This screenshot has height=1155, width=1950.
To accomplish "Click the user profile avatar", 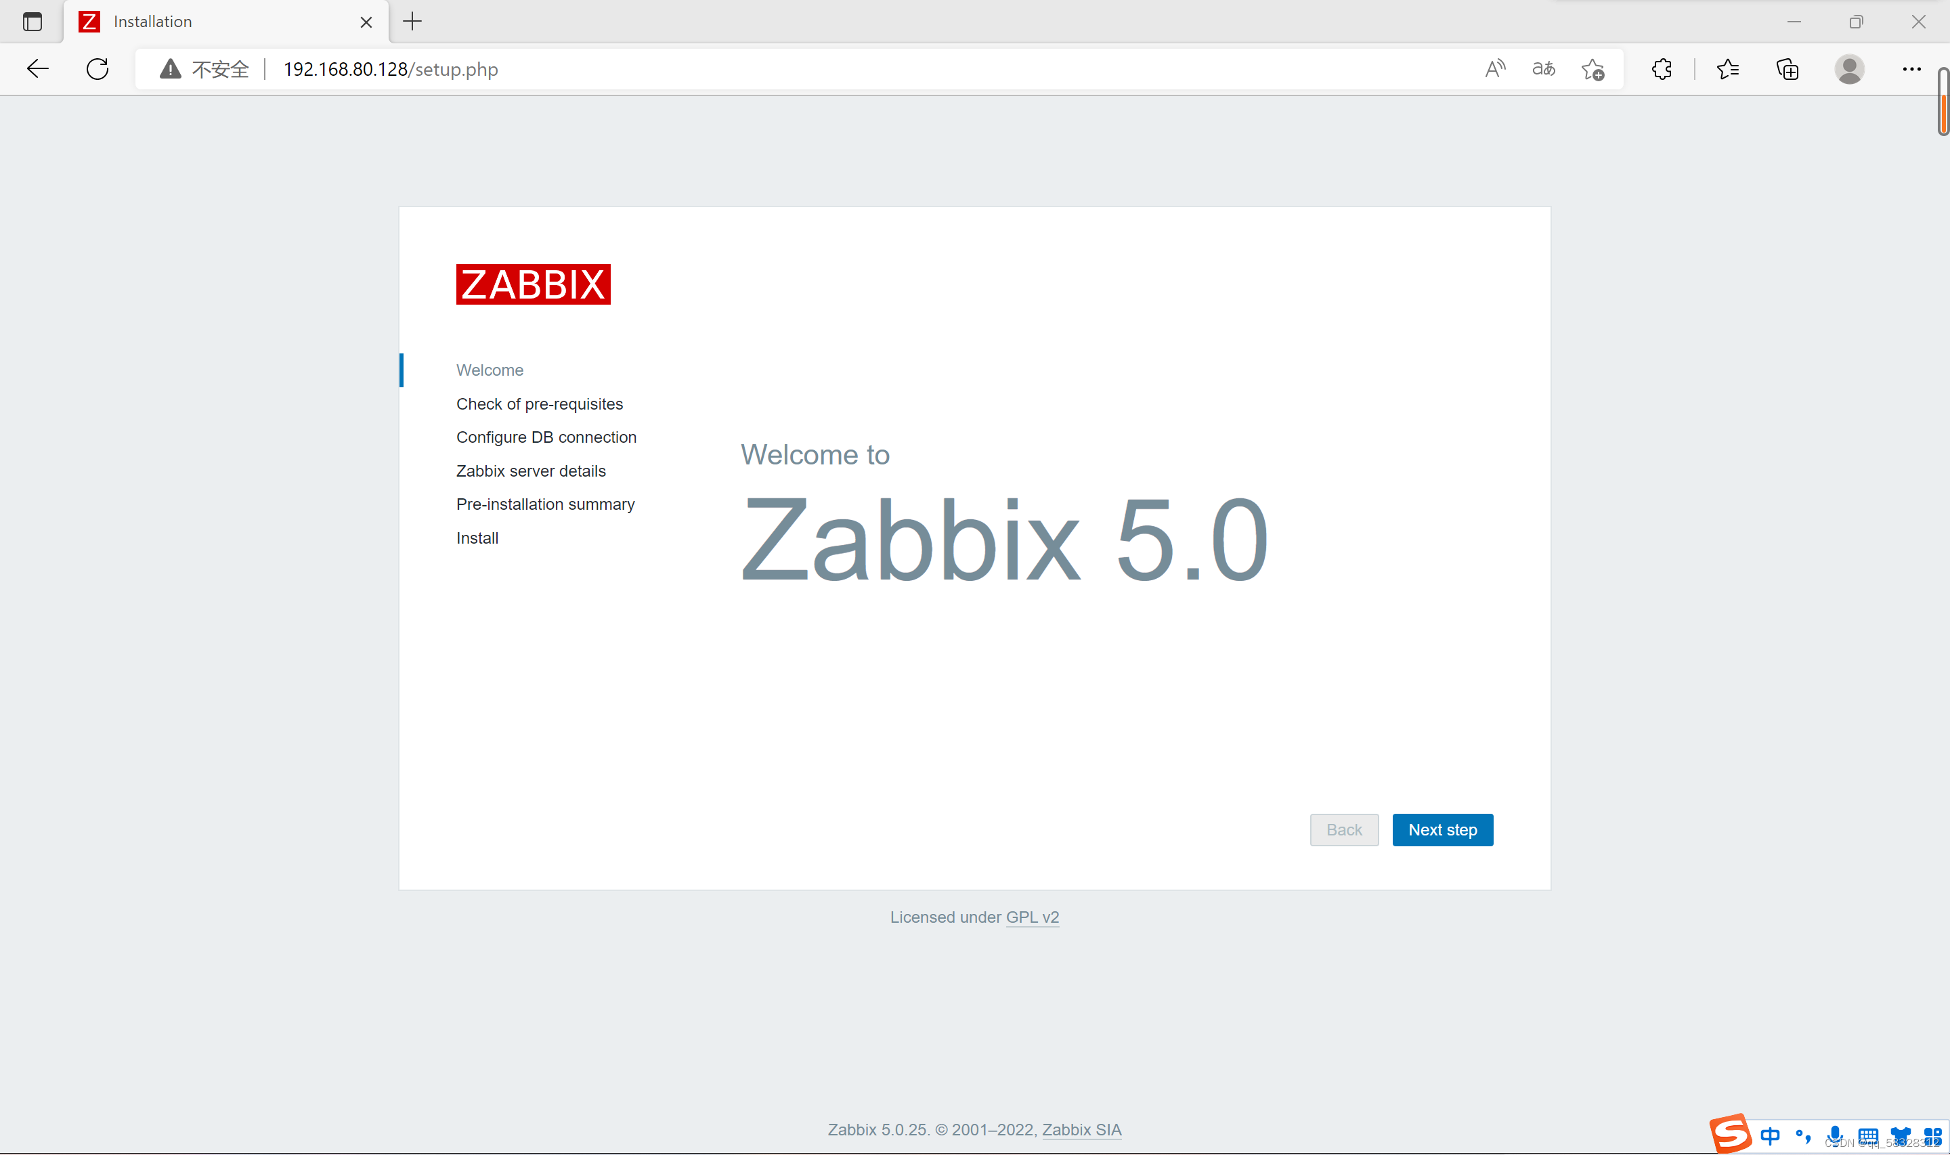I will (1849, 69).
